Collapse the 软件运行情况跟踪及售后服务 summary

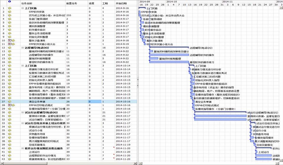[22, 148]
